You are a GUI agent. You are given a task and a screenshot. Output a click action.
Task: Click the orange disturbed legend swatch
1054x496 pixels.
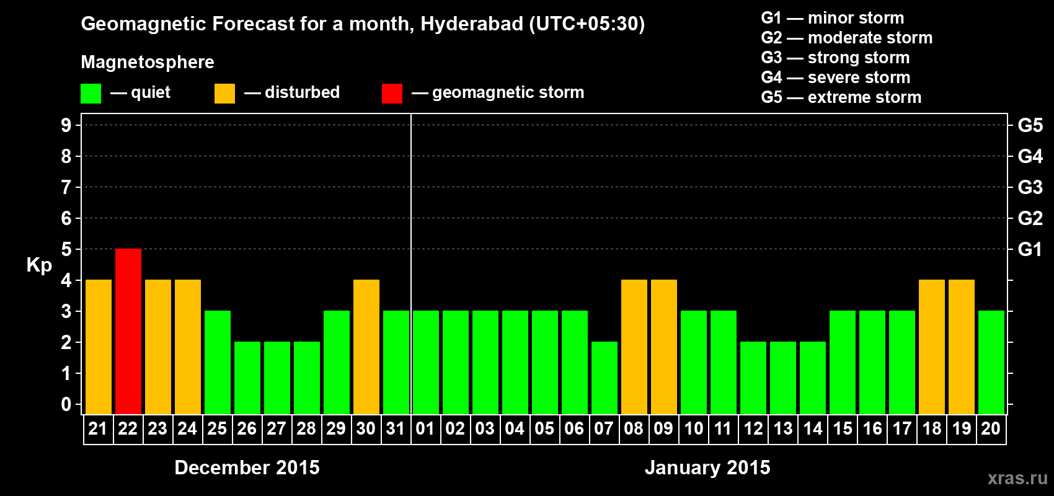point(224,94)
